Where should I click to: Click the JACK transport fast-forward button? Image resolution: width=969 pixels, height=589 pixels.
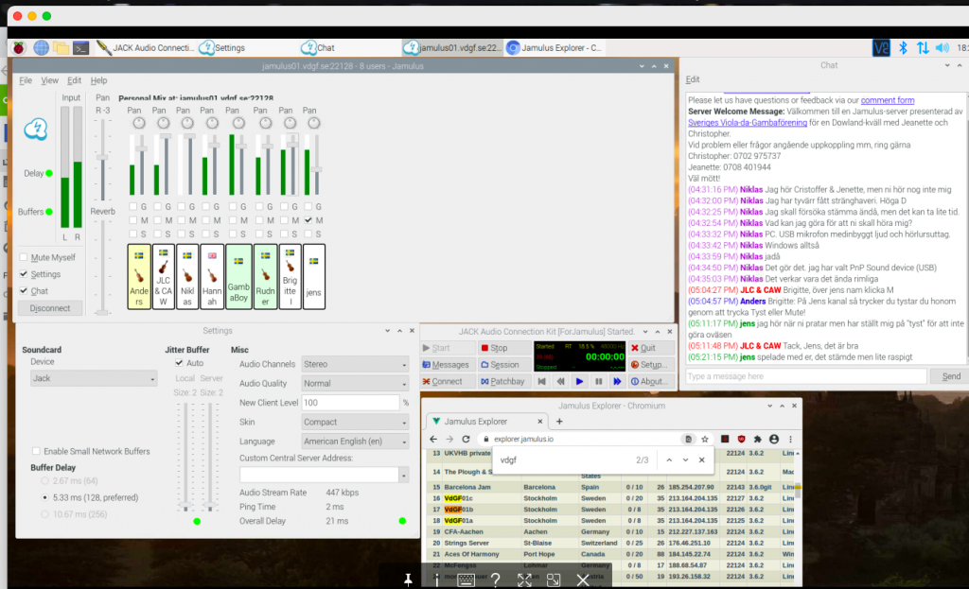pos(617,382)
